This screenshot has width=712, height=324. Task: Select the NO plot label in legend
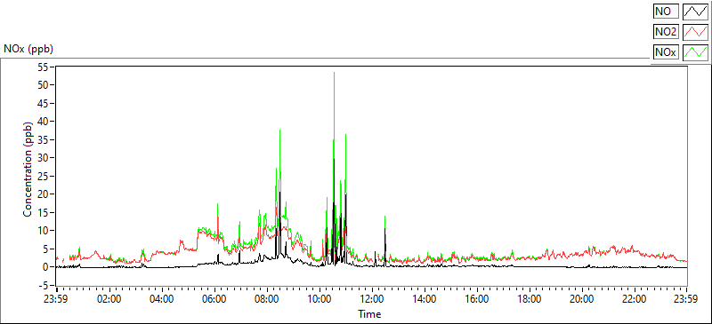pos(666,12)
